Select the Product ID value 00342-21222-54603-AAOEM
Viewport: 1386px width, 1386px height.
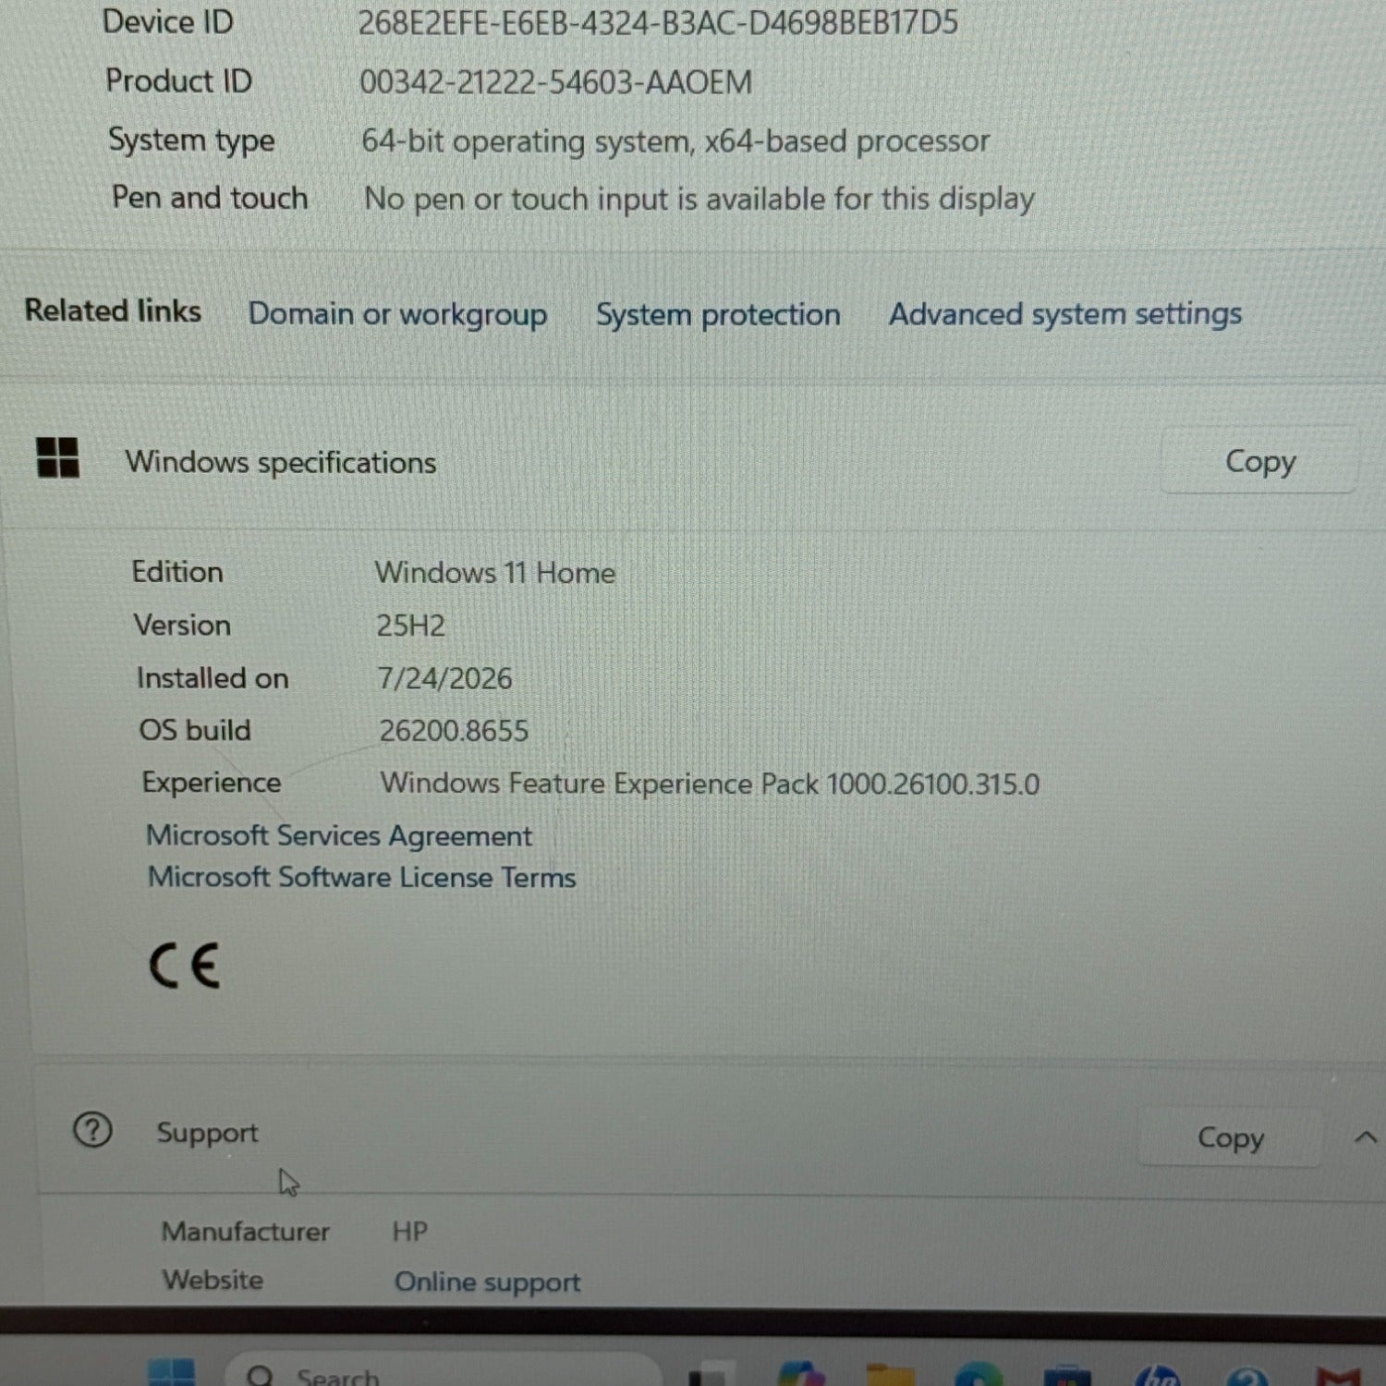555,82
